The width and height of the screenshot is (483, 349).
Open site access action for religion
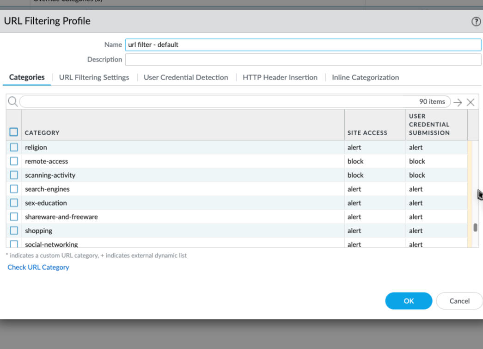coord(355,147)
